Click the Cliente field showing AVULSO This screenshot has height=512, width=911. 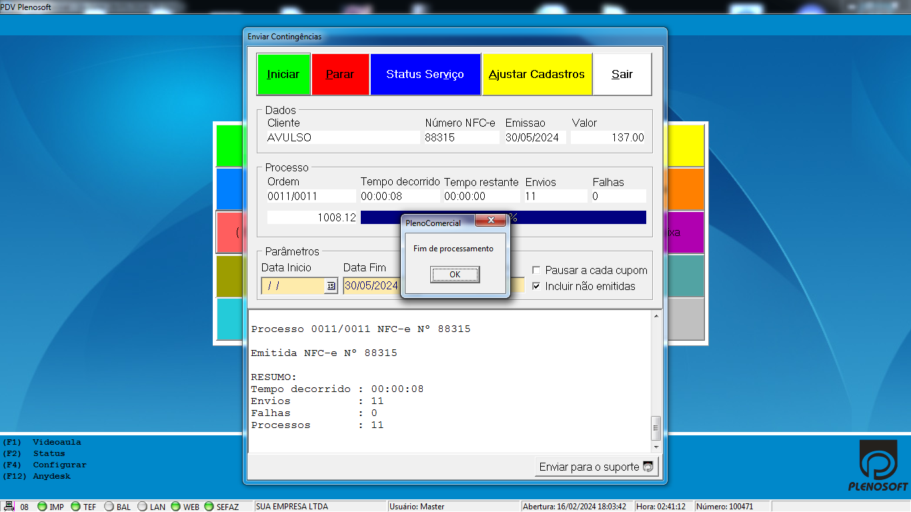343,137
